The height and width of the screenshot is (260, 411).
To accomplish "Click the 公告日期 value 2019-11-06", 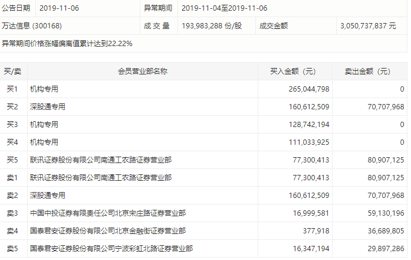I will tap(60, 8).
